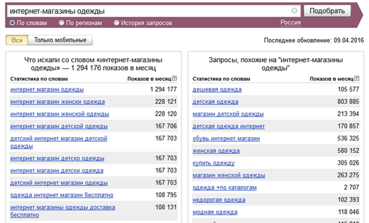
Task: Open 'женская одежда' similar query link
Action: click(216, 151)
